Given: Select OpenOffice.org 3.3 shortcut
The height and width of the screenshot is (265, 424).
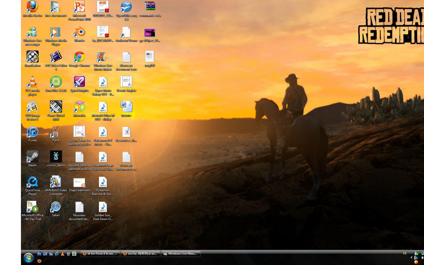Looking at the screenshot, I should coord(126,11).
